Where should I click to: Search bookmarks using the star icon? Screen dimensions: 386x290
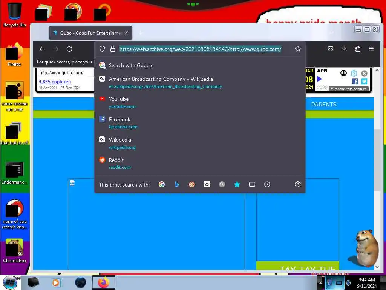[x=237, y=184]
